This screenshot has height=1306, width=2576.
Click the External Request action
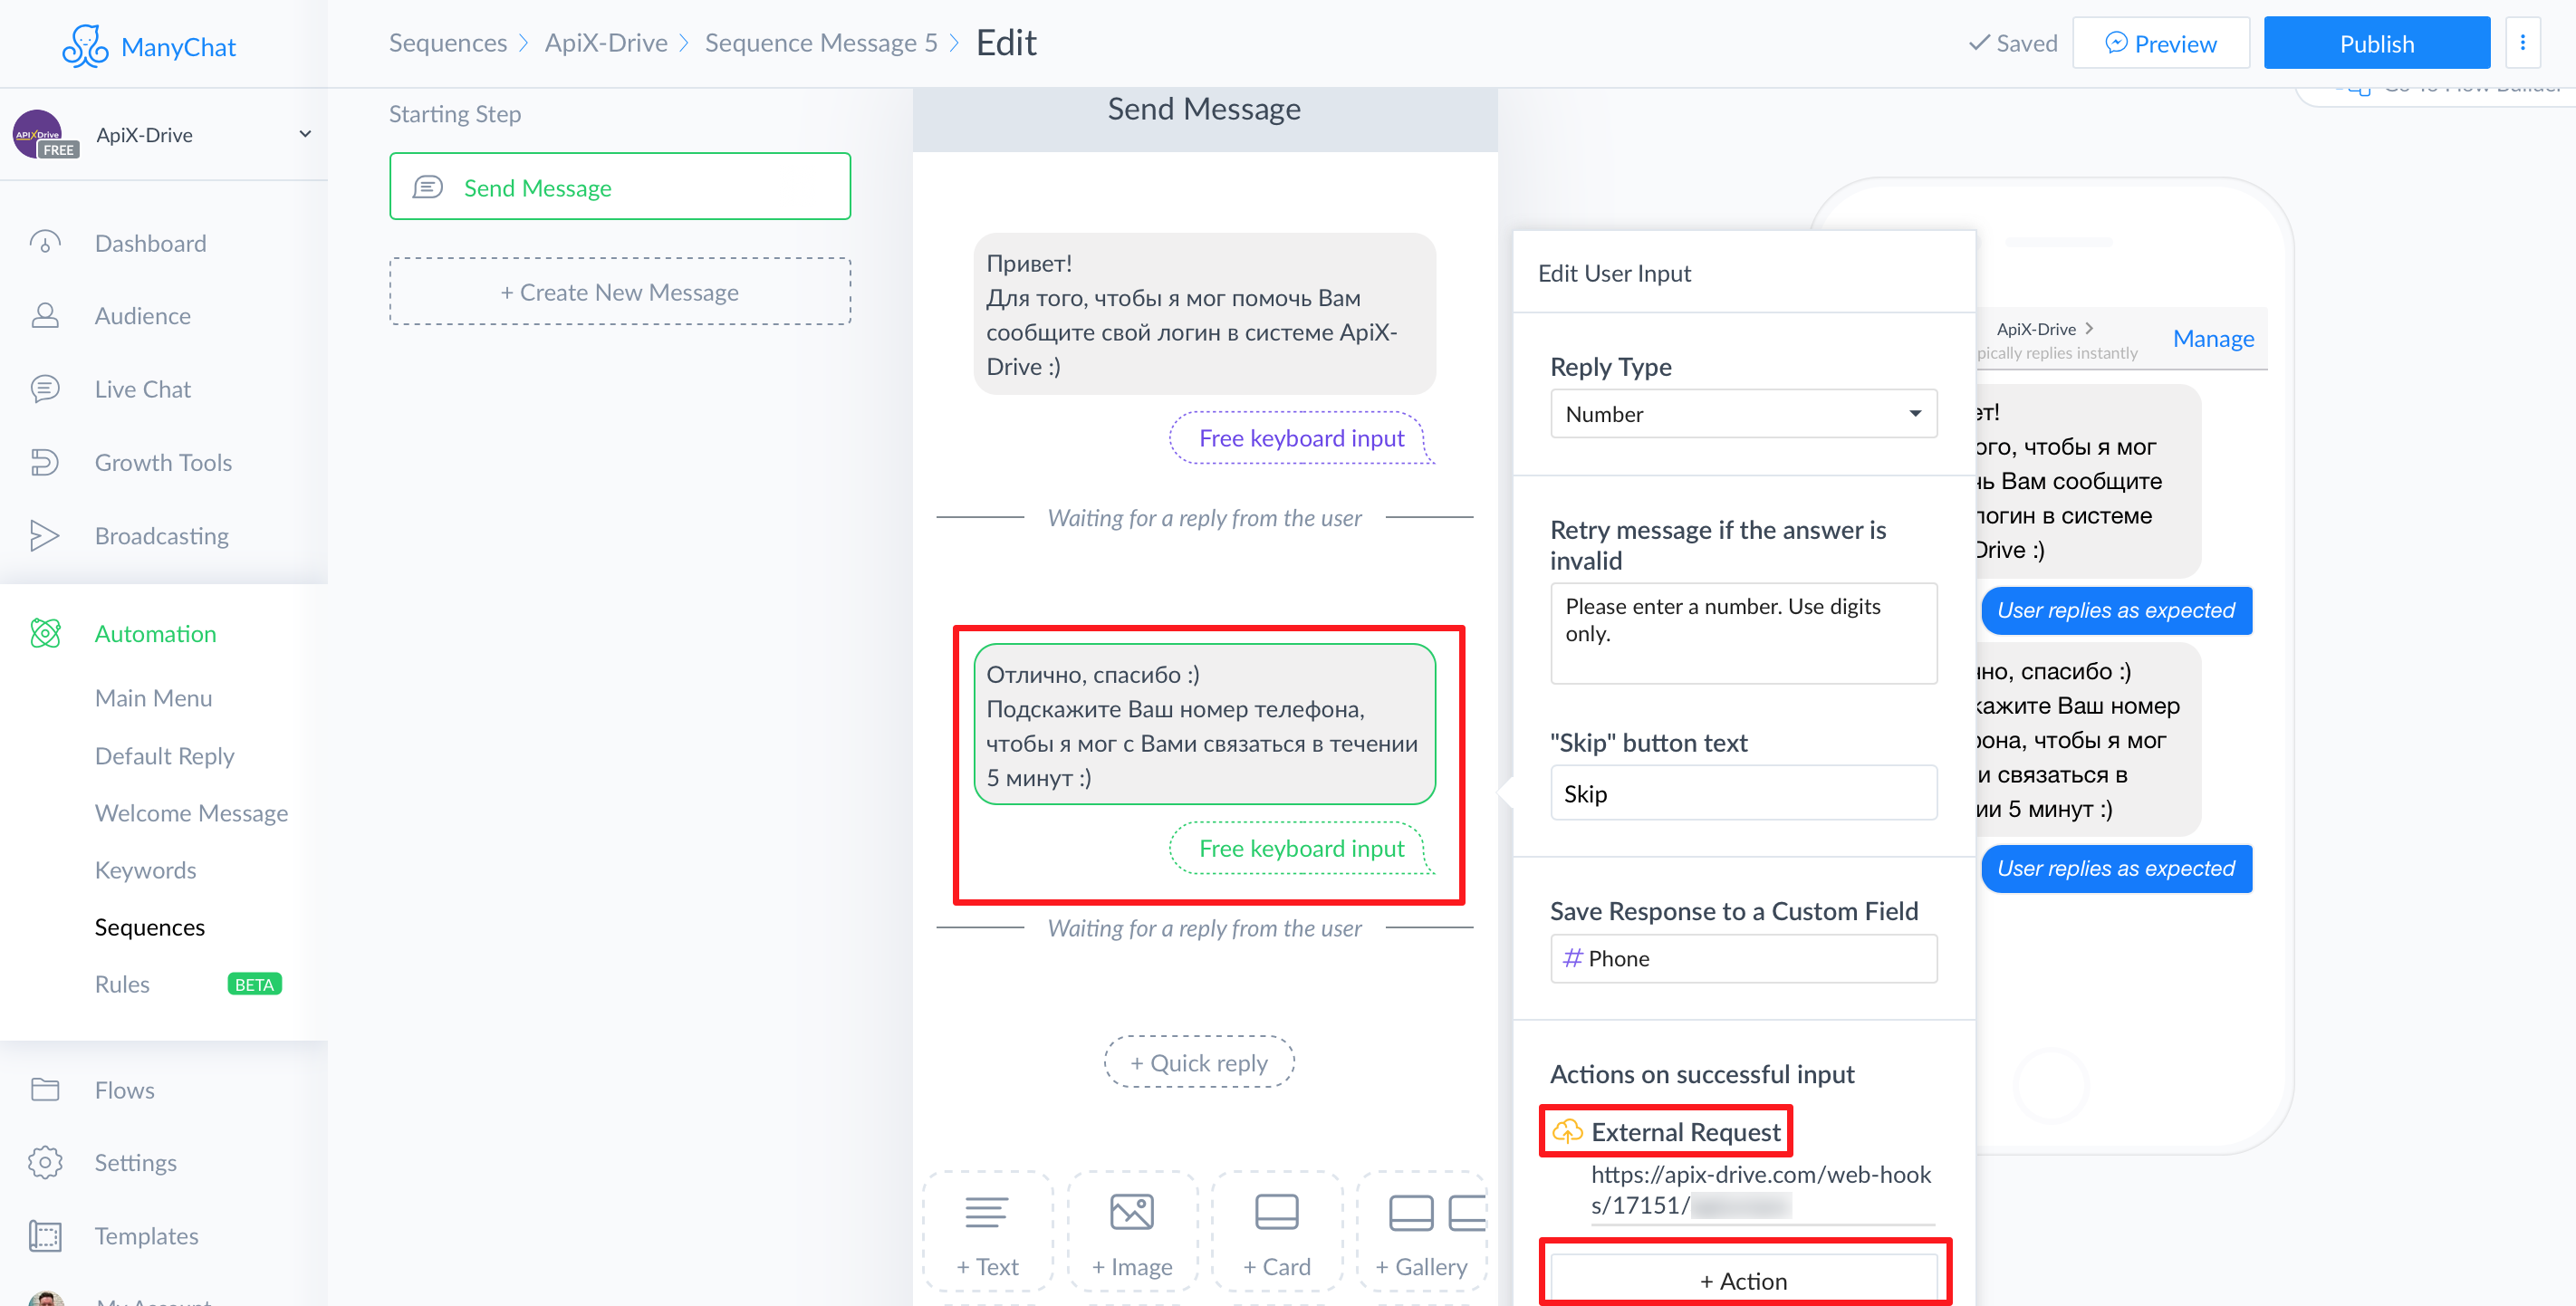1685,1132
